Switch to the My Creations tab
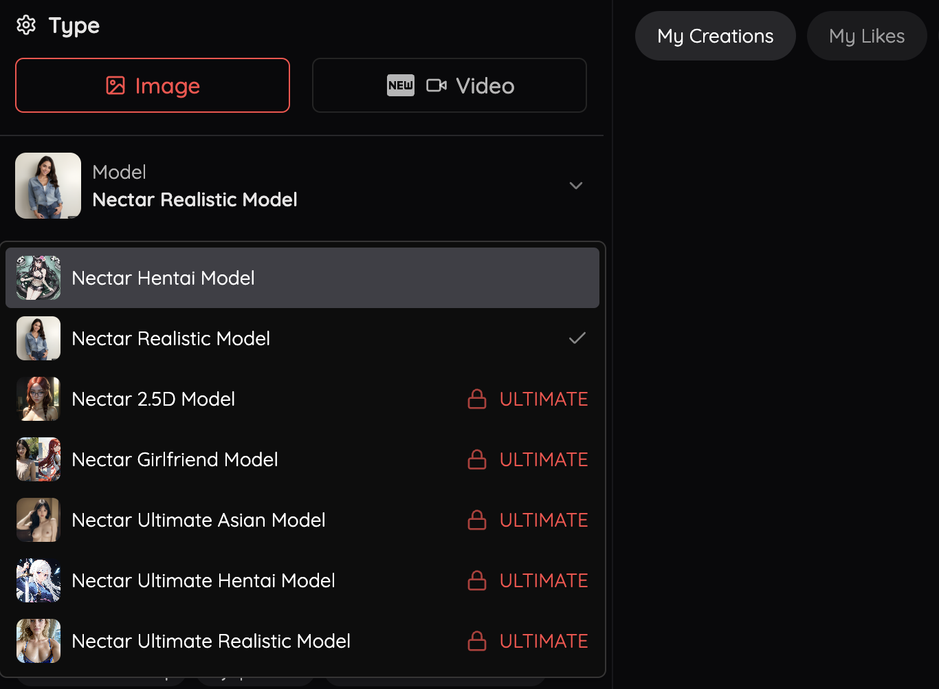The image size is (939, 689). pos(715,35)
